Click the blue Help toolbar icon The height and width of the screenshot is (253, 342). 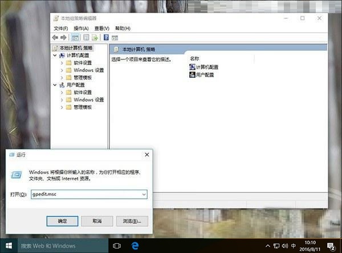pyautogui.click(x=106, y=37)
